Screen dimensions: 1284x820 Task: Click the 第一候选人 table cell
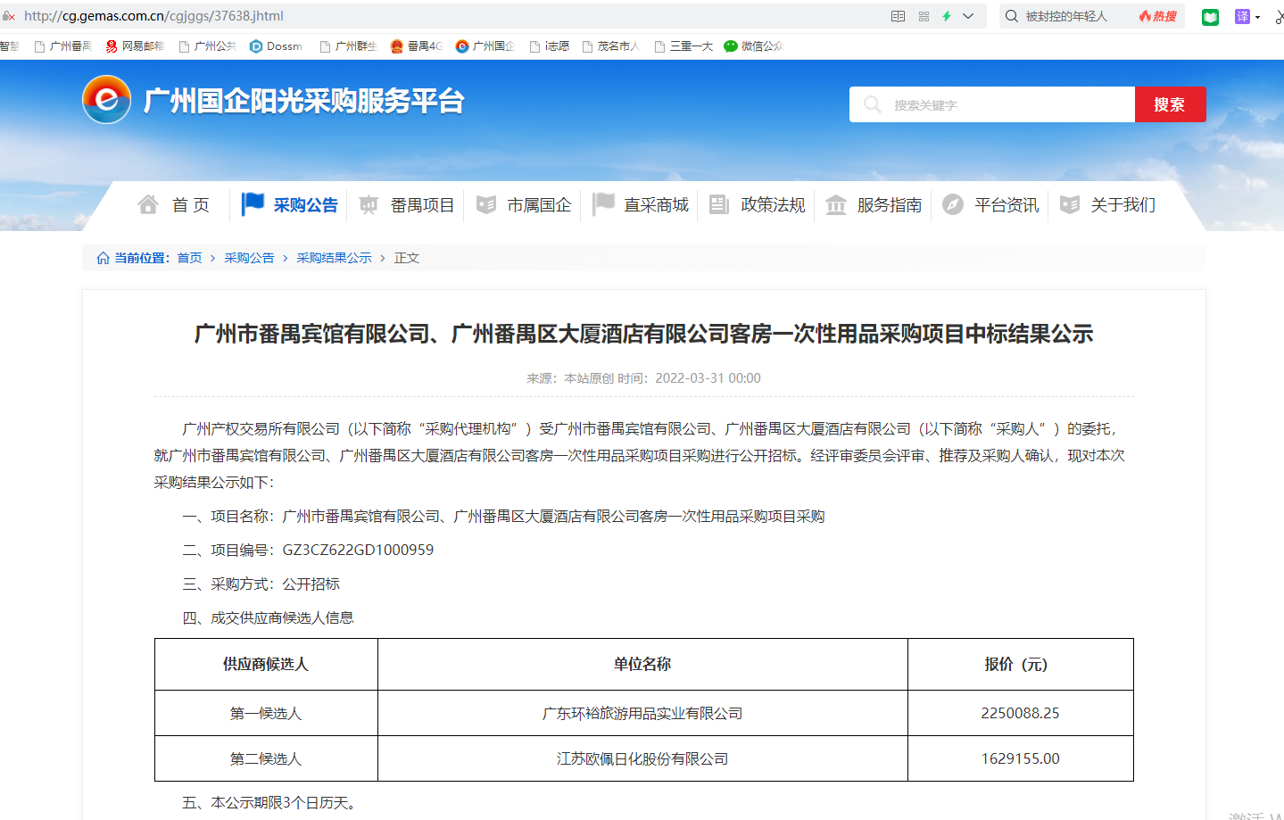point(266,713)
